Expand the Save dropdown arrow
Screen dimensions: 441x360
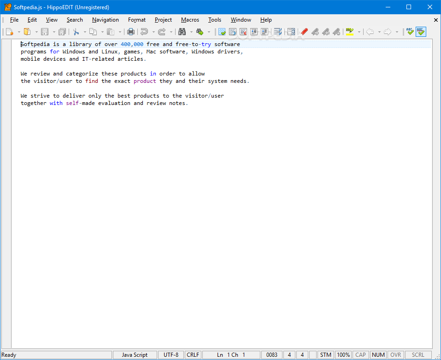point(54,32)
